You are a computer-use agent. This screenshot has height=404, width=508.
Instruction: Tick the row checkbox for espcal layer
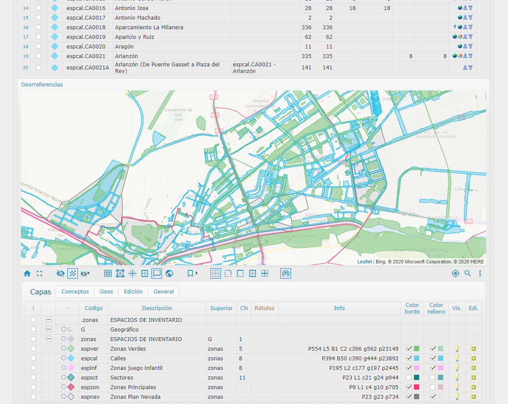[33, 358]
